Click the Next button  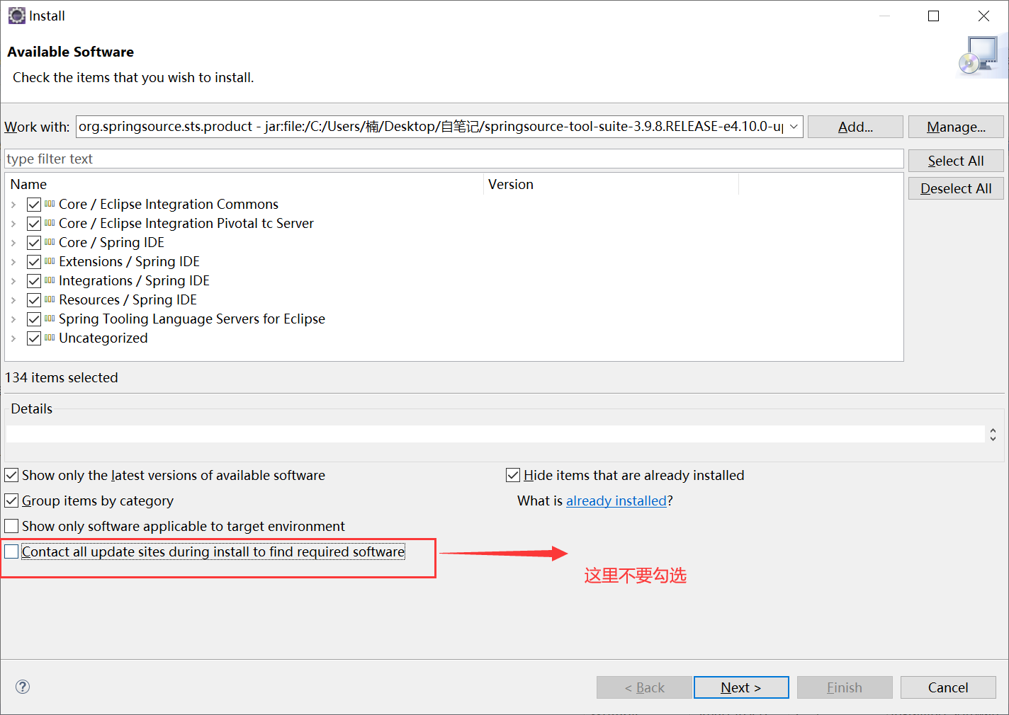741,687
